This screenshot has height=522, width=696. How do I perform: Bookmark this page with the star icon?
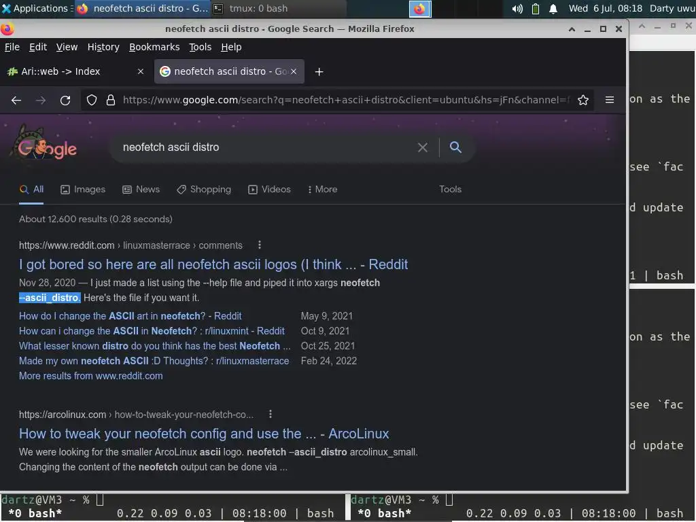583,101
